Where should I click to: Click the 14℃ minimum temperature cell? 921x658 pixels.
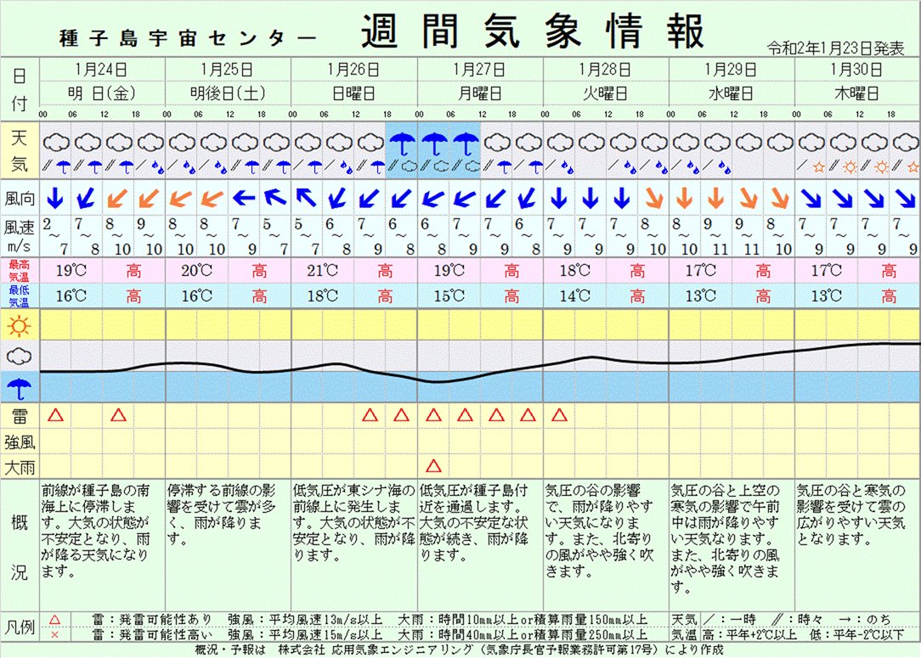574,296
